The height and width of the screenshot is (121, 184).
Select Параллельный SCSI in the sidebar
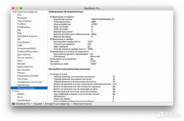(28, 76)
